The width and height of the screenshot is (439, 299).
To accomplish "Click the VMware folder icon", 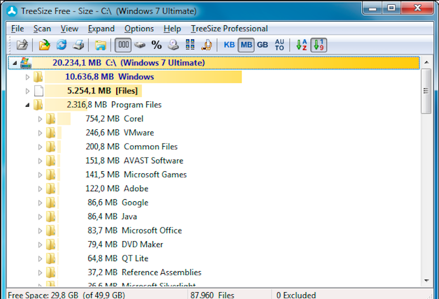I will coord(50,133).
